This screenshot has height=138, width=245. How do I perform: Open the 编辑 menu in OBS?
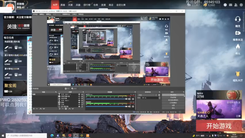[42, 14]
